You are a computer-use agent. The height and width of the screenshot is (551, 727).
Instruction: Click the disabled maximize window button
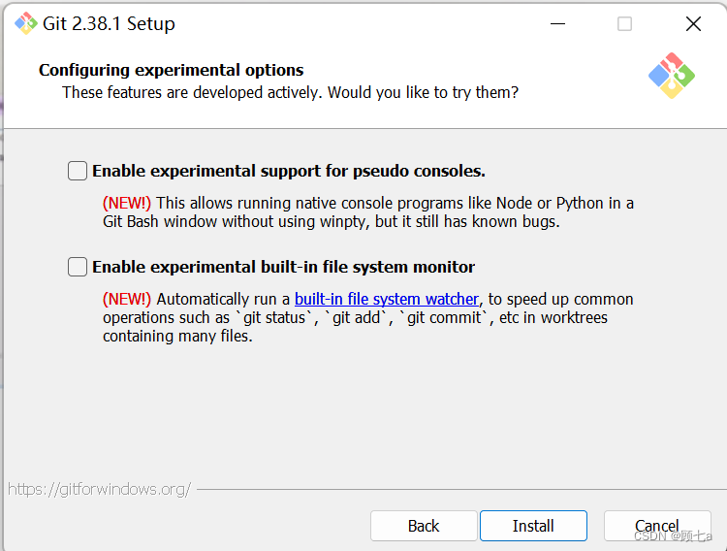(x=624, y=23)
